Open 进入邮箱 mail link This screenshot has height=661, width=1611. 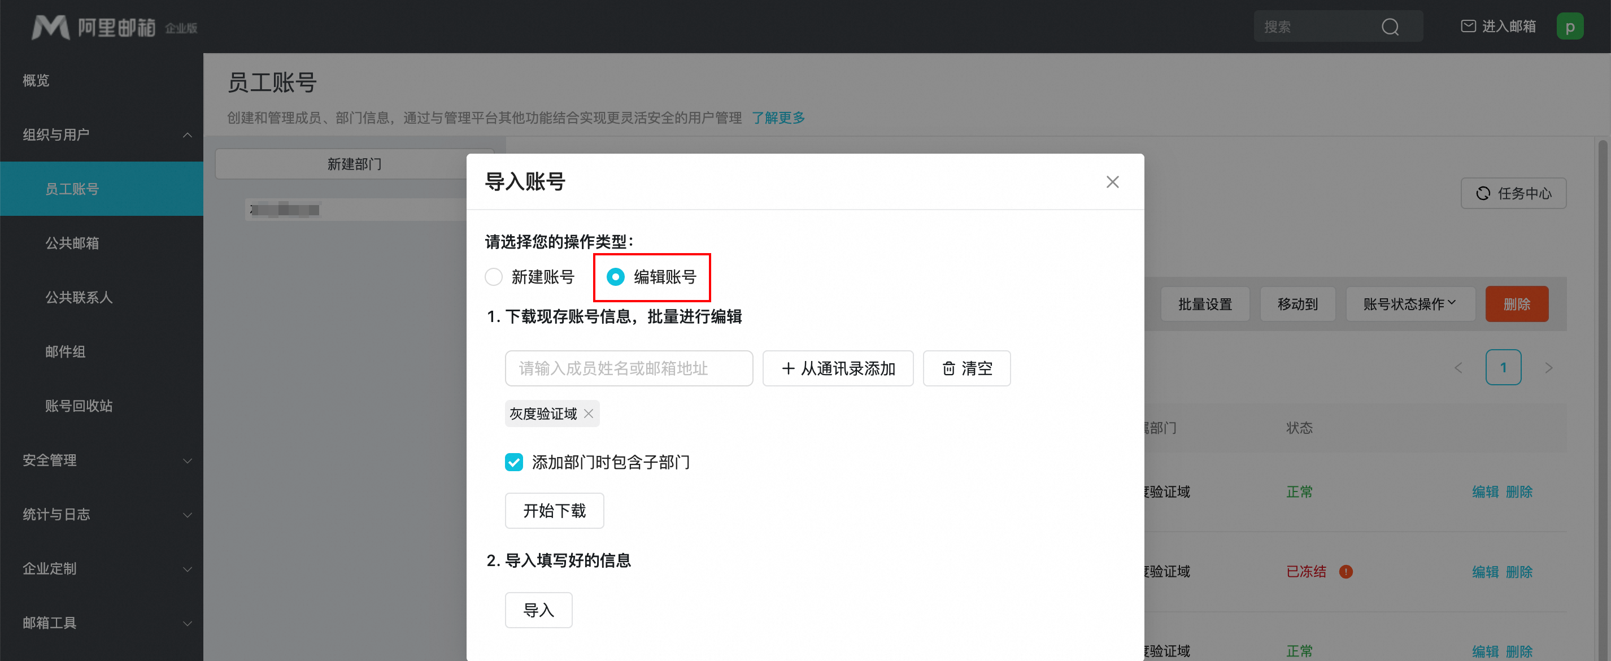[x=1499, y=26]
